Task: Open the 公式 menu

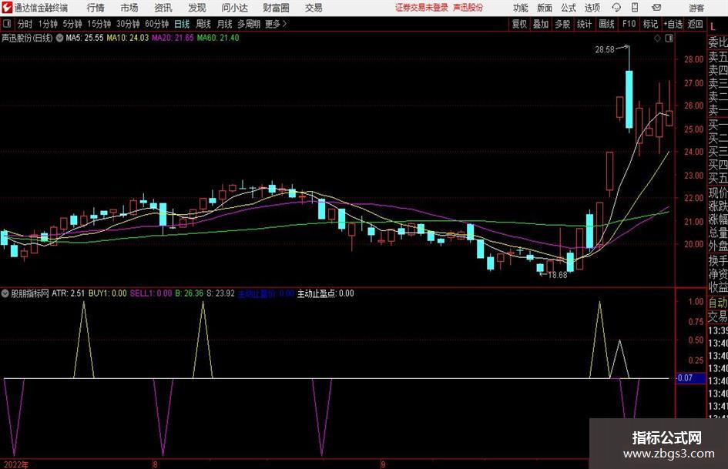Action: [569, 8]
